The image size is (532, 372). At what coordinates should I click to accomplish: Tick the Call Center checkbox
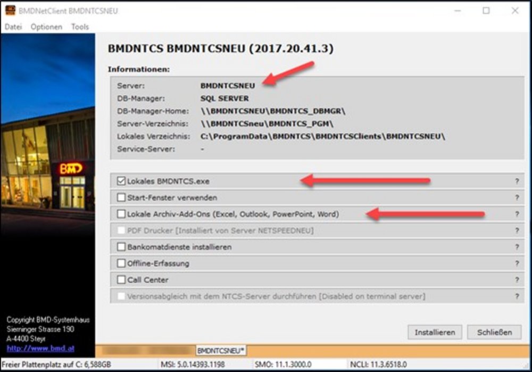(121, 280)
